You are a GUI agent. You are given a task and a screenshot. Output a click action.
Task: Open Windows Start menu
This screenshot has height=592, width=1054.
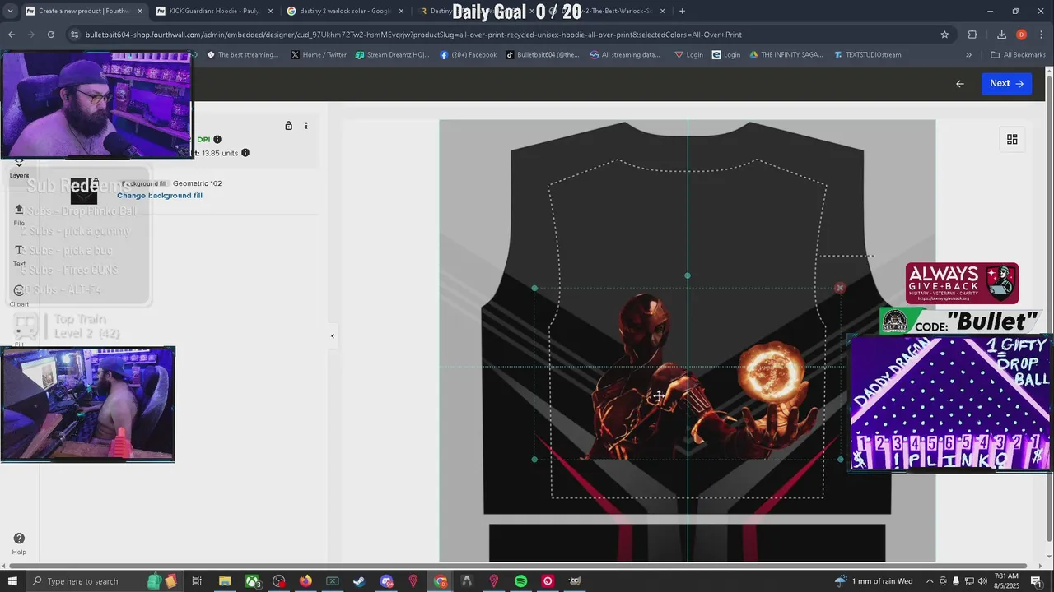pos(12,581)
